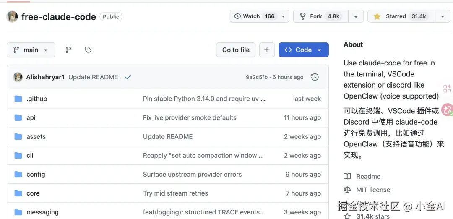Screen dimensions: 453x219
Task: Expand the Fork options dropdown arrow
Action: click(356, 16)
